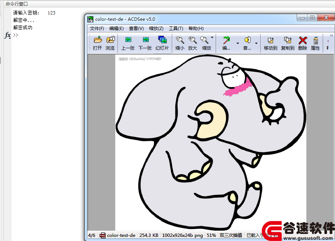Click the Move to (移动到) icon

(270, 40)
